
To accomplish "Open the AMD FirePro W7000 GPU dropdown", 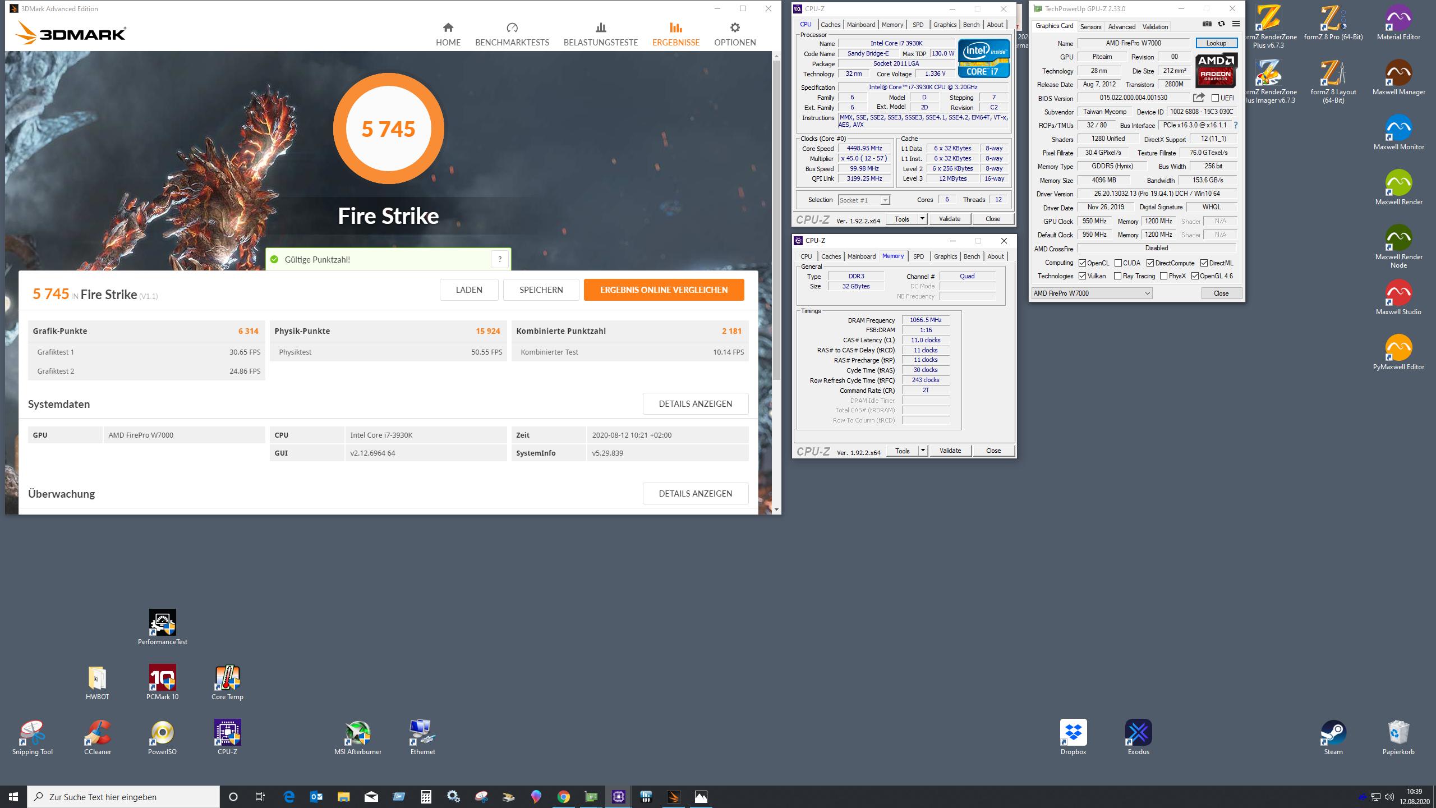I will [1092, 293].
